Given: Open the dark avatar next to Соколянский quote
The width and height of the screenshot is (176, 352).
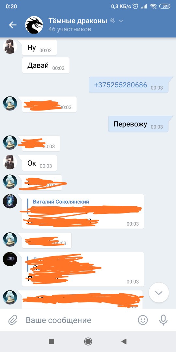Looking at the screenshot, I should click(10, 201).
